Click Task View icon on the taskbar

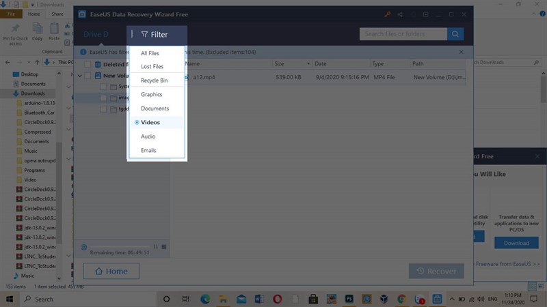[x=185, y=299]
